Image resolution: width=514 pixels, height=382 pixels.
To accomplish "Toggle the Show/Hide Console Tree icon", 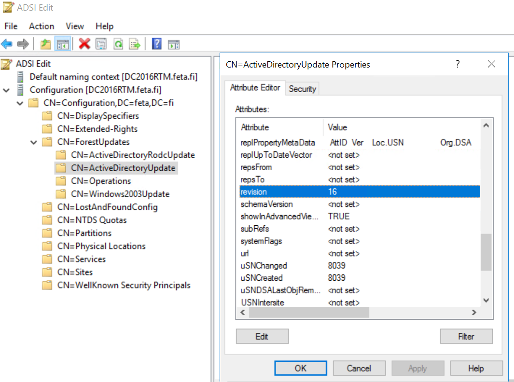I will click(x=63, y=44).
